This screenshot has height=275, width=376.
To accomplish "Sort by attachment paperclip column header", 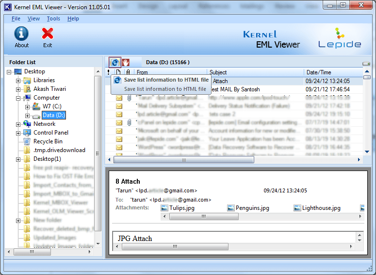I will 128,72.
